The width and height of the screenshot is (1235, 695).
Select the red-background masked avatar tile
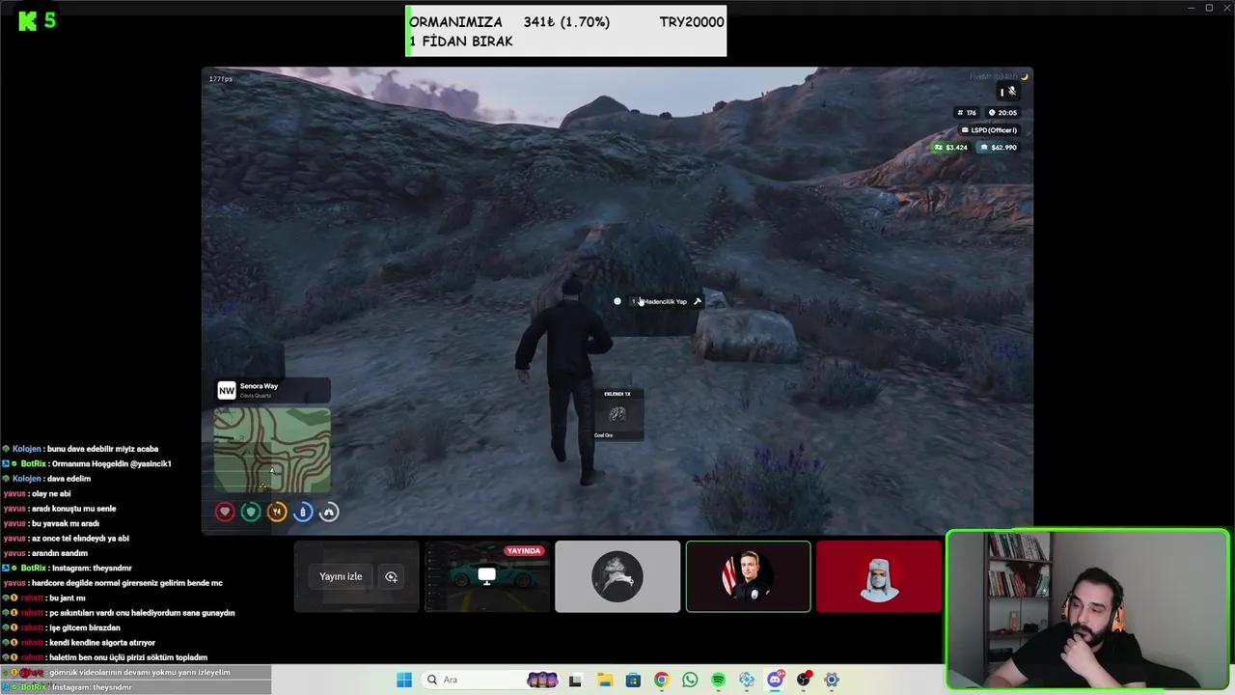coord(879,576)
